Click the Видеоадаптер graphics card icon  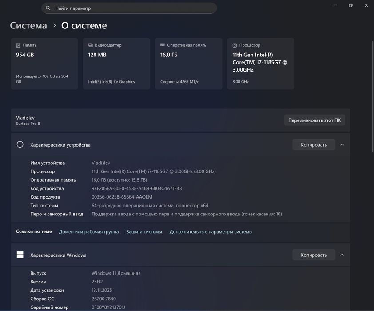[x=91, y=45]
